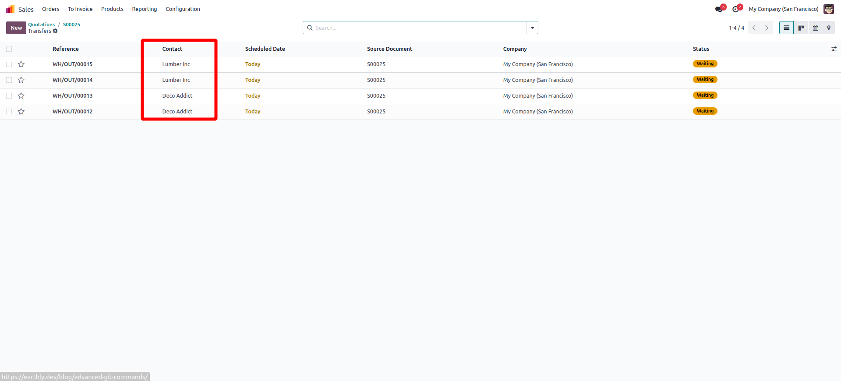Open transfer WH/OUT/00014
The image size is (841, 381).
72,80
